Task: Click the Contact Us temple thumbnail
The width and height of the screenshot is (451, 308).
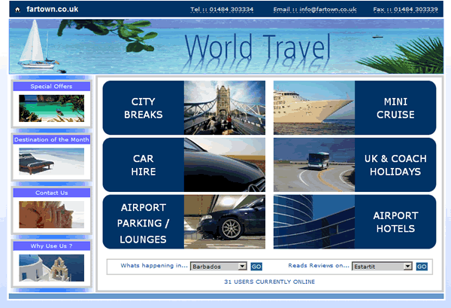Action: click(51, 215)
